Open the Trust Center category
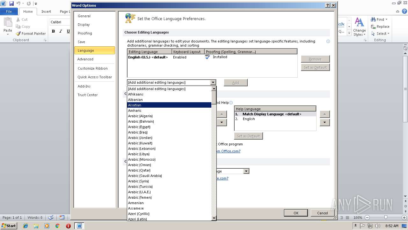Image resolution: width=408 pixels, height=230 pixels. pyautogui.click(x=95, y=95)
